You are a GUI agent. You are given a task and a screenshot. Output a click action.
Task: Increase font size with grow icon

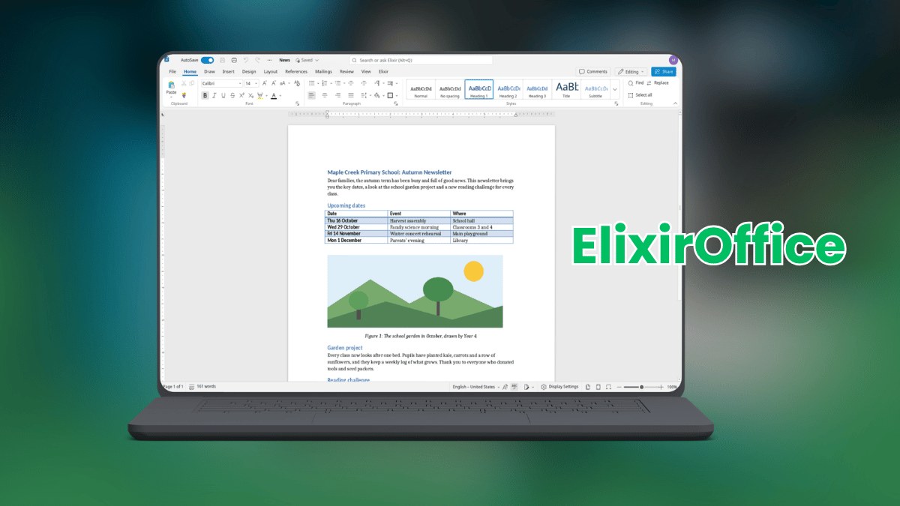click(x=265, y=83)
